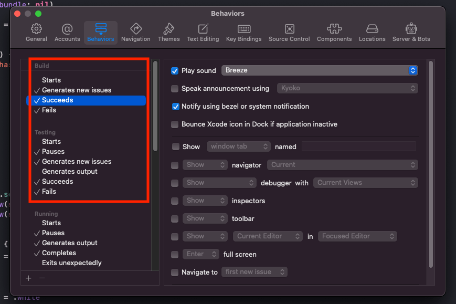Click the actions pane scrollbar
The height and width of the screenshot is (304, 456).
[431, 164]
